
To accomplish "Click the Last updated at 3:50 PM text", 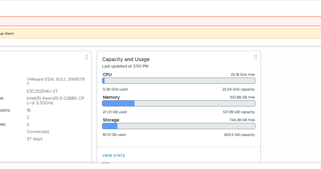I will click(x=125, y=66).
